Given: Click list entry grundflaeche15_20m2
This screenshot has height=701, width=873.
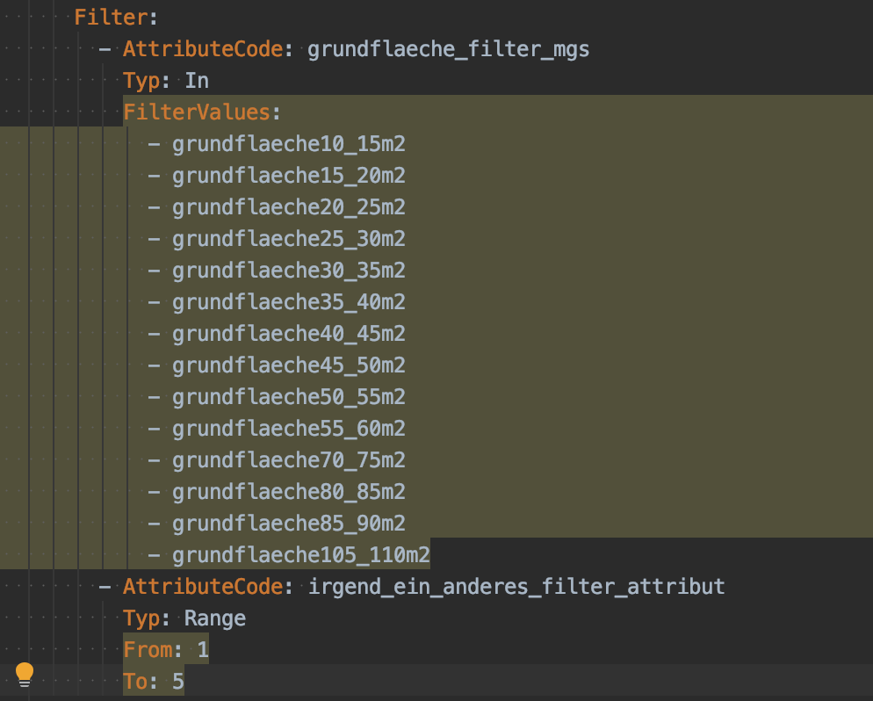Looking at the screenshot, I should [288, 175].
